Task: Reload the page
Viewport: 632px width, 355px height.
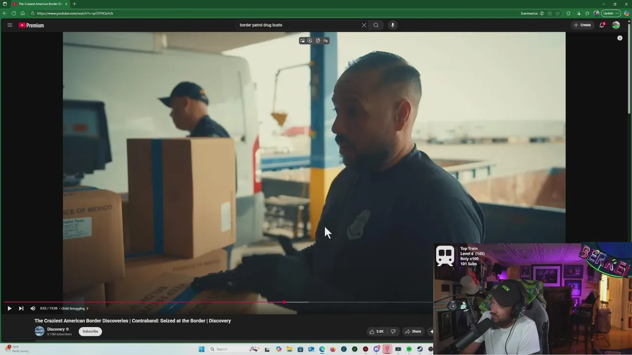Action: coord(14,13)
